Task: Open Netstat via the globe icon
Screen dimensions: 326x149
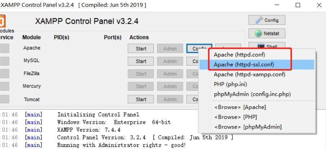Action: [x=267, y=33]
